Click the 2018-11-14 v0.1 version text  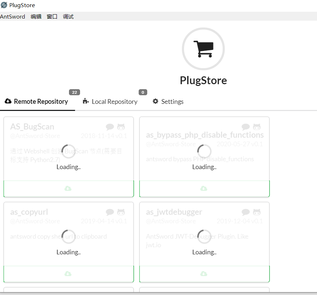pyautogui.click(x=104, y=136)
